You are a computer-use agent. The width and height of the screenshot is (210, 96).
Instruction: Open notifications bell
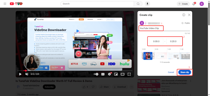tap(194, 4)
